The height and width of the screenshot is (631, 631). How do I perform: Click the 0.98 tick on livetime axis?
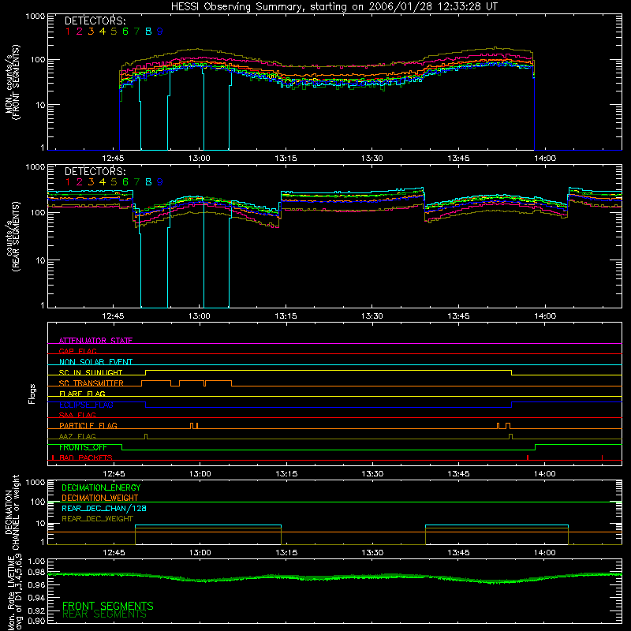pos(36,573)
